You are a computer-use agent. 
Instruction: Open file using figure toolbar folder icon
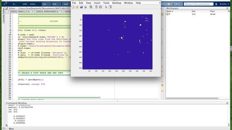77,7
